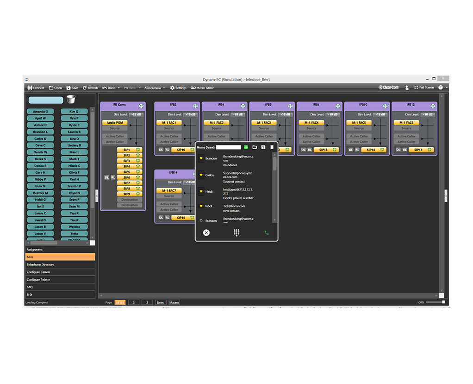
Task: Open the dial keypad icon
Action: click(236, 233)
